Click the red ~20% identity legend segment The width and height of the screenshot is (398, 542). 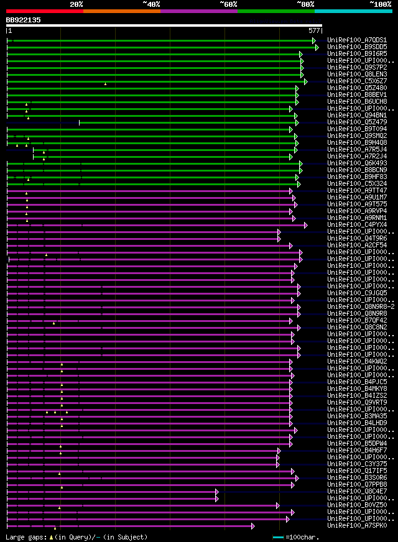coord(45,11)
